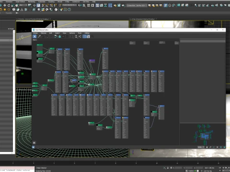Open the Rendered Frame Window
Viewport: 230px width, 172px height.
coord(119,5)
